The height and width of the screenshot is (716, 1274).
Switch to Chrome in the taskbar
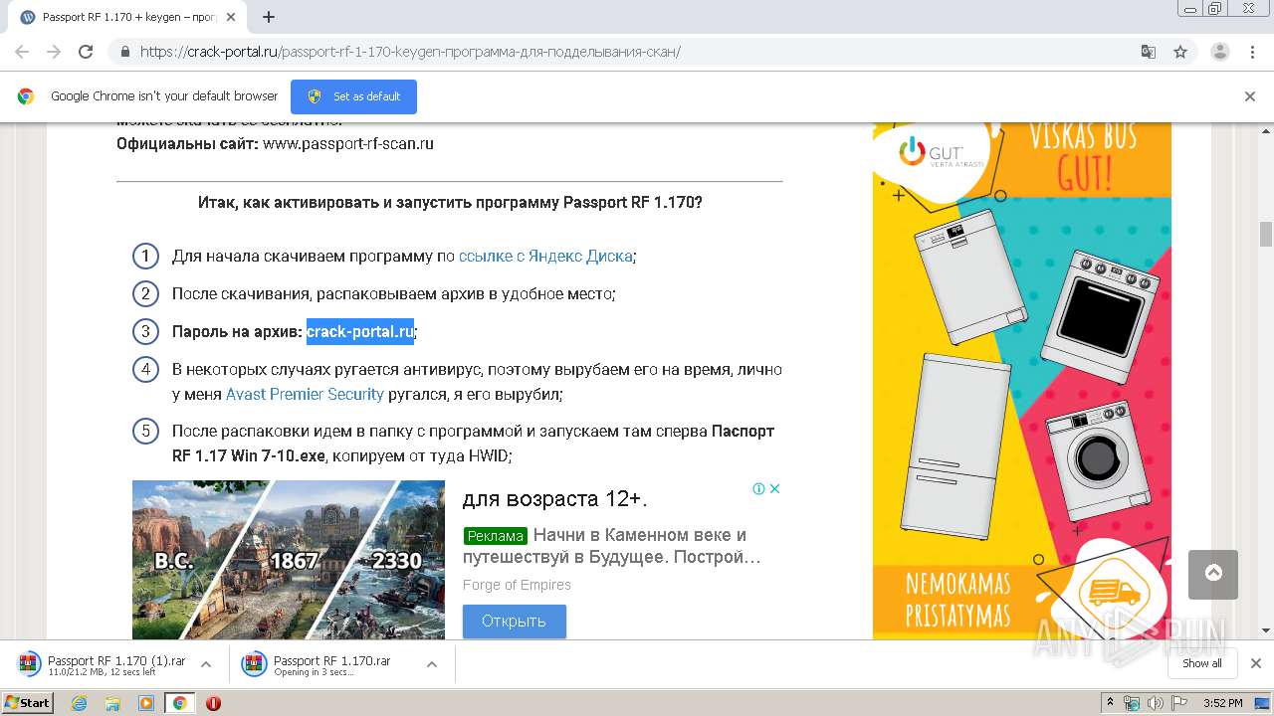(x=179, y=703)
